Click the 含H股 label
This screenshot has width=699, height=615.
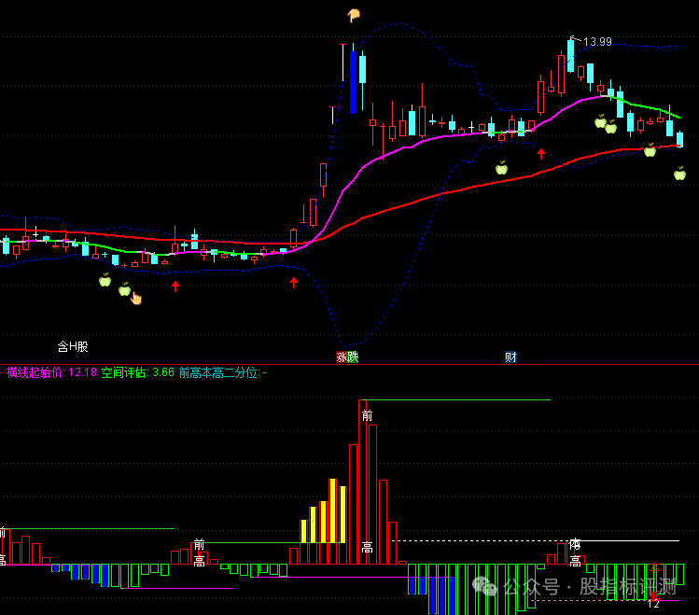[73, 346]
